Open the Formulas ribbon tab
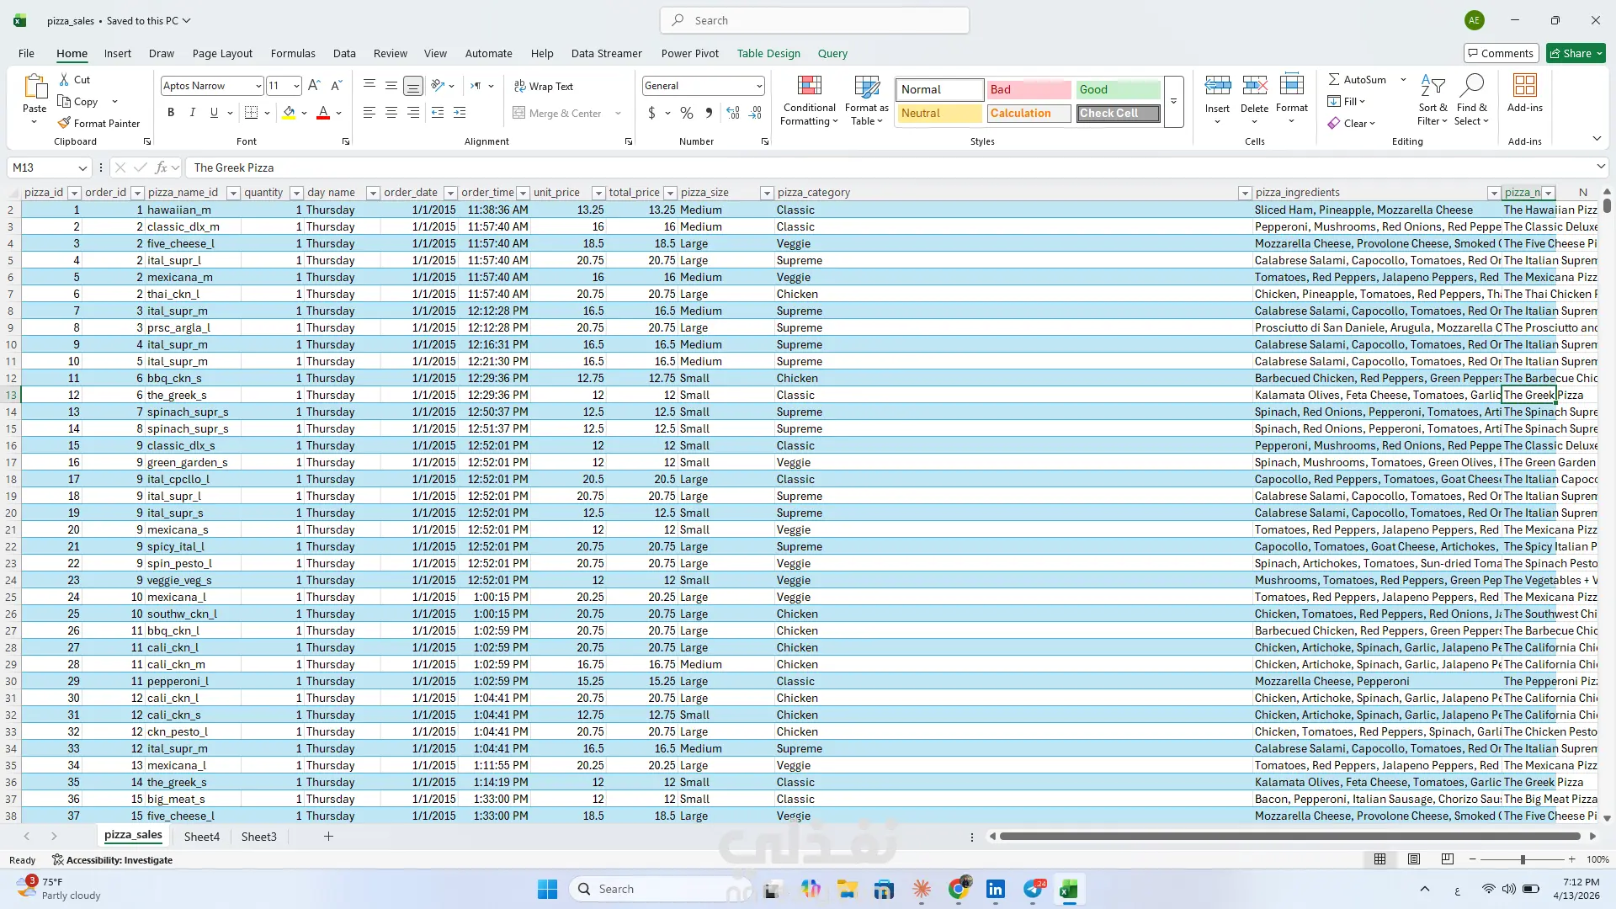Viewport: 1616px width, 909px height. tap(293, 53)
